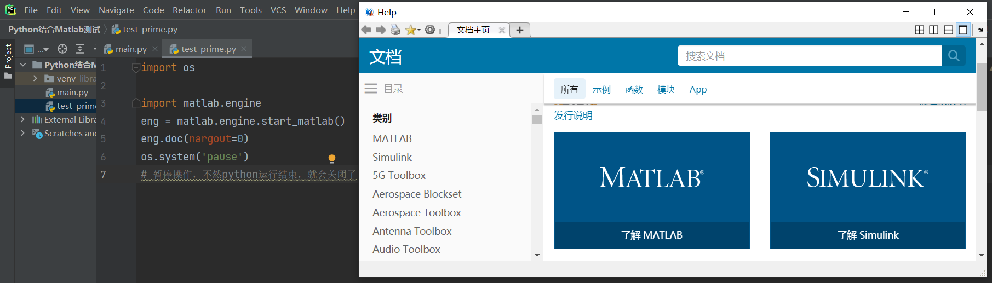Expand the venv folder
Viewport: 992px width, 283px height.
pos(35,79)
